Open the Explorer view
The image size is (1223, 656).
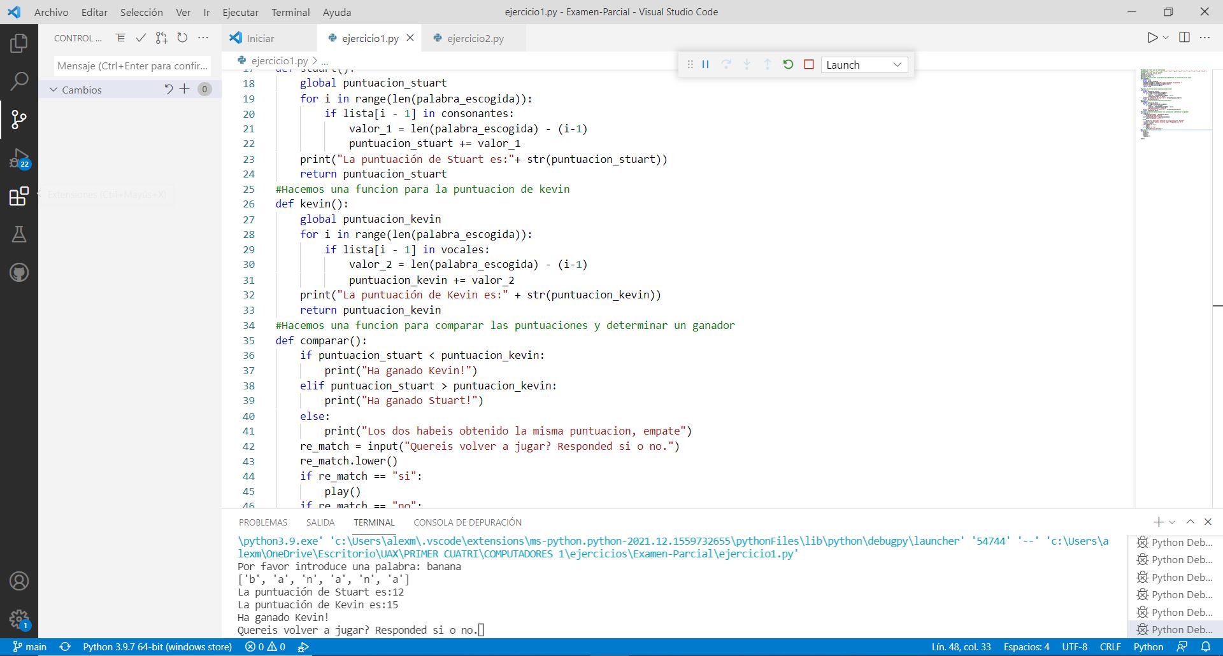click(x=18, y=43)
